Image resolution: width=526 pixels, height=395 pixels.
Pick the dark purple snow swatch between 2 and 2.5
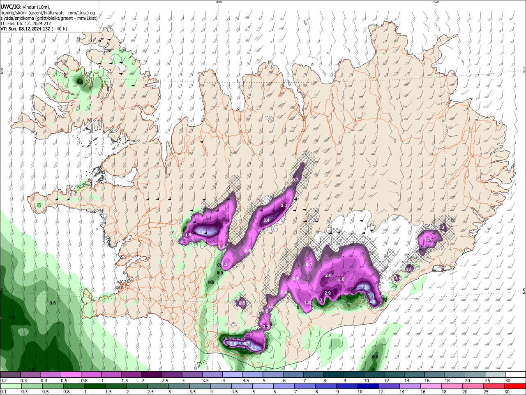[151, 375]
